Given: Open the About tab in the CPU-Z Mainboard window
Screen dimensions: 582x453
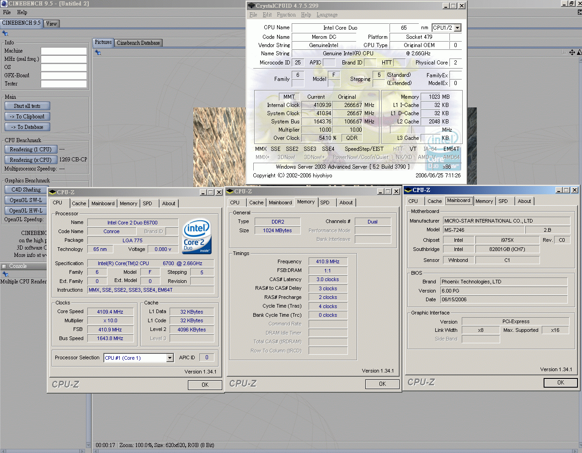Looking at the screenshot, I should 524,201.
